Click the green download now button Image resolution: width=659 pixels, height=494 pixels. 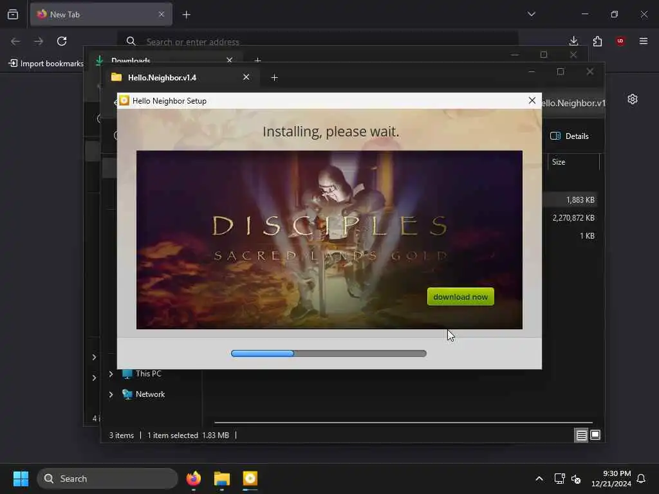[460, 297]
